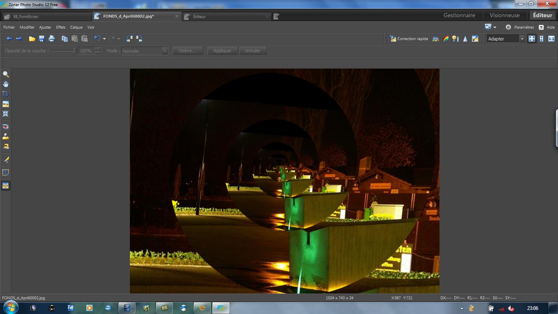Screen dimensions: 558x314
Task: Select the Paintbrush tool
Action: 6,159
